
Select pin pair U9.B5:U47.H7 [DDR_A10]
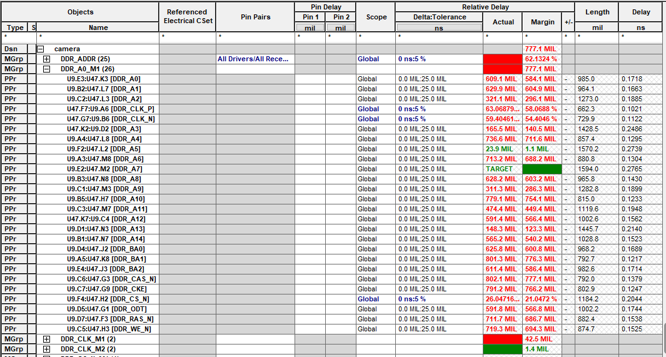[106, 199]
